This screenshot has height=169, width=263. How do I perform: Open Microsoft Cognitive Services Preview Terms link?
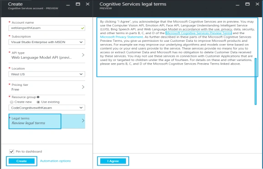198,33
